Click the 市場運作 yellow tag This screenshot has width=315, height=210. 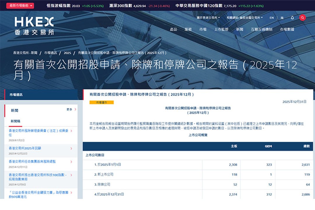click(101, 102)
